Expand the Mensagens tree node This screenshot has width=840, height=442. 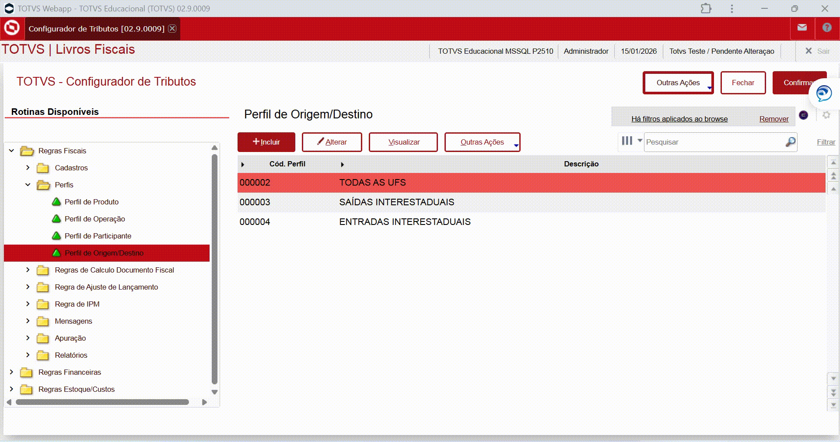click(x=28, y=321)
